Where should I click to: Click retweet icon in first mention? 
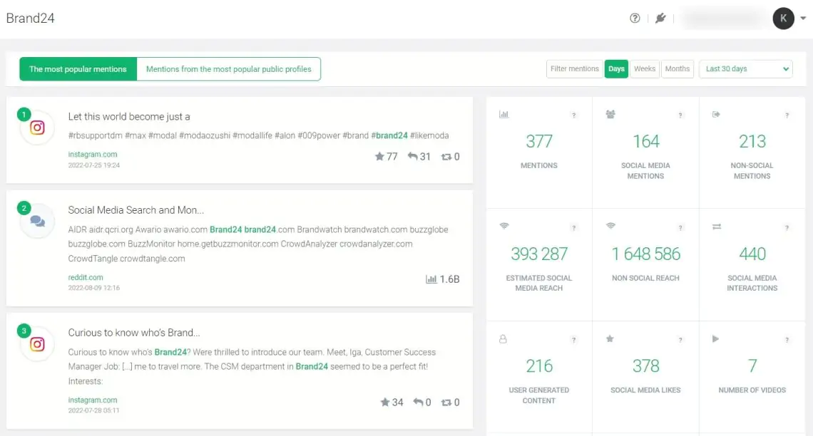tap(446, 157)
